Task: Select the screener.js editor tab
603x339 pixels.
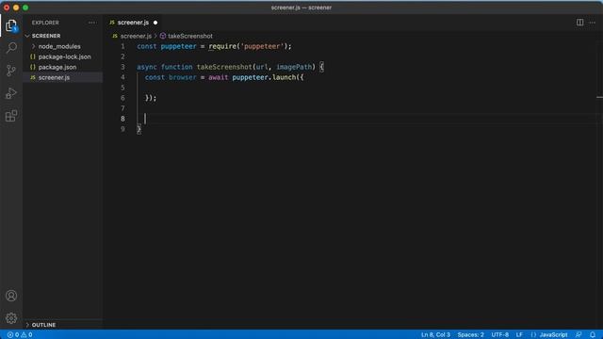Action: (133, 23)
